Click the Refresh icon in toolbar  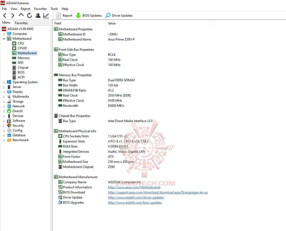coord(29,16)
